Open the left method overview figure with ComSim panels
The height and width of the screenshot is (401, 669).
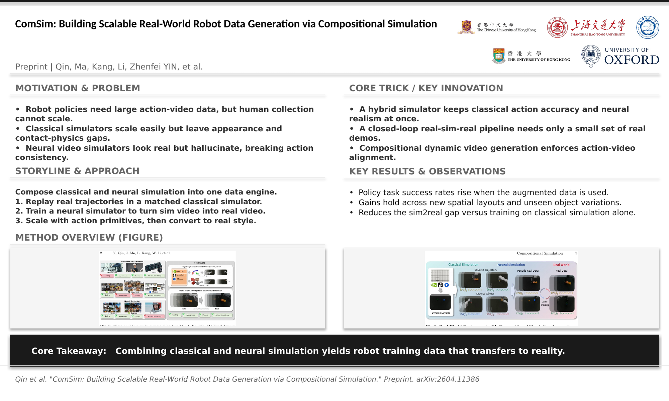(x=168, y=288)
